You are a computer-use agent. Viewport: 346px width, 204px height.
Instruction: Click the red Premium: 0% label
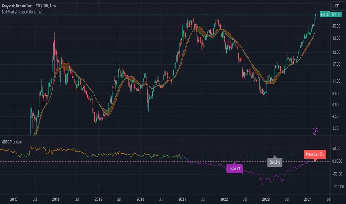point(315,154)
